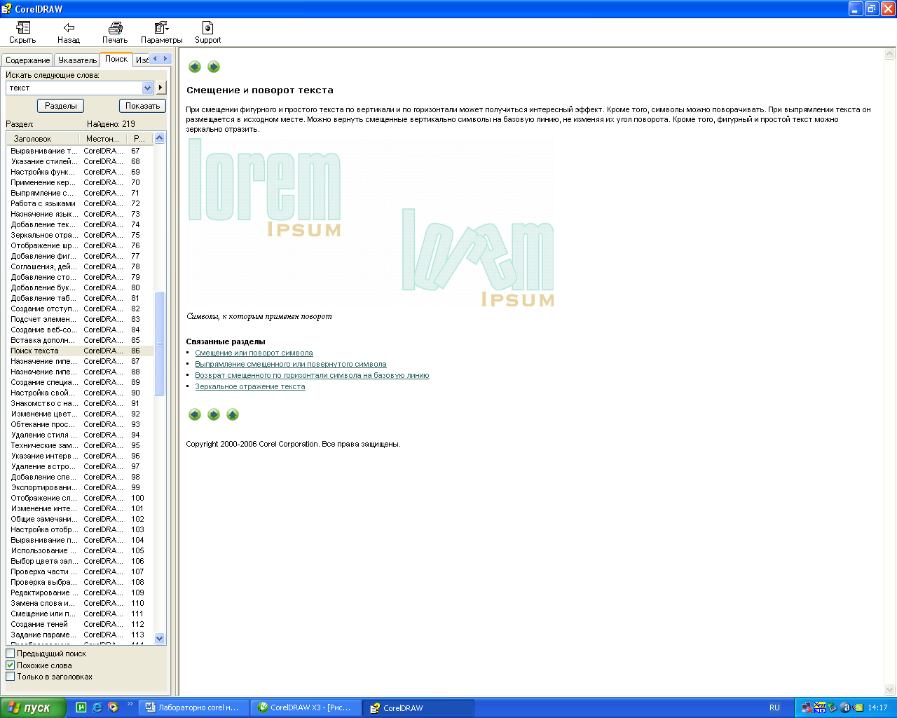Select result row 93 Обтекание прос...
This screenshot has width=897, height=718.
pyautogui.click(x=80, y=424)
